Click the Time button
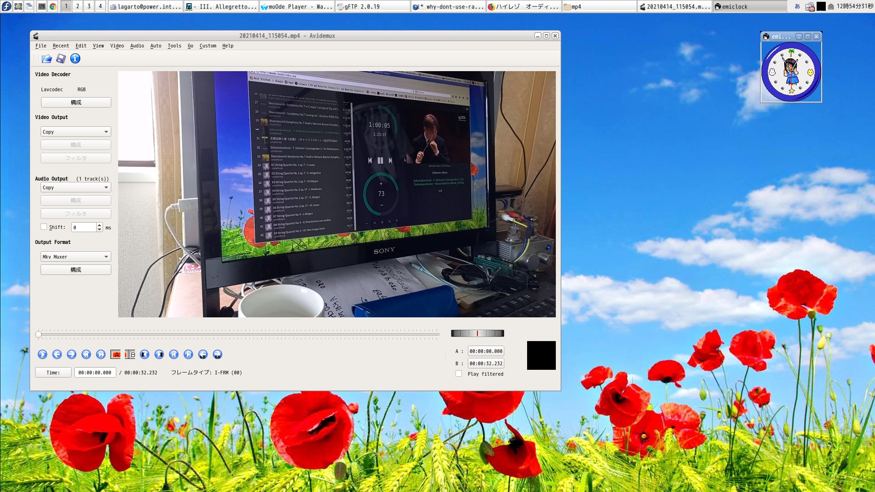This screenshot has height=492, width=875. point(53,373)
